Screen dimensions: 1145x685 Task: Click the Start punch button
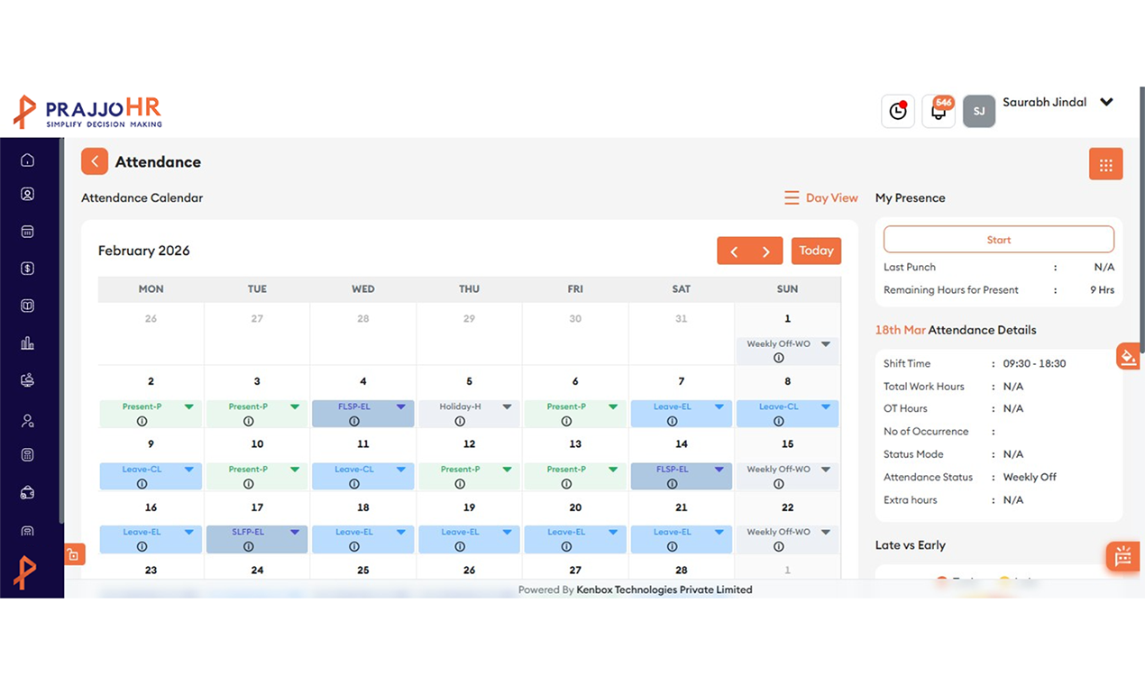pyautogui.click(x=999, y=240)
